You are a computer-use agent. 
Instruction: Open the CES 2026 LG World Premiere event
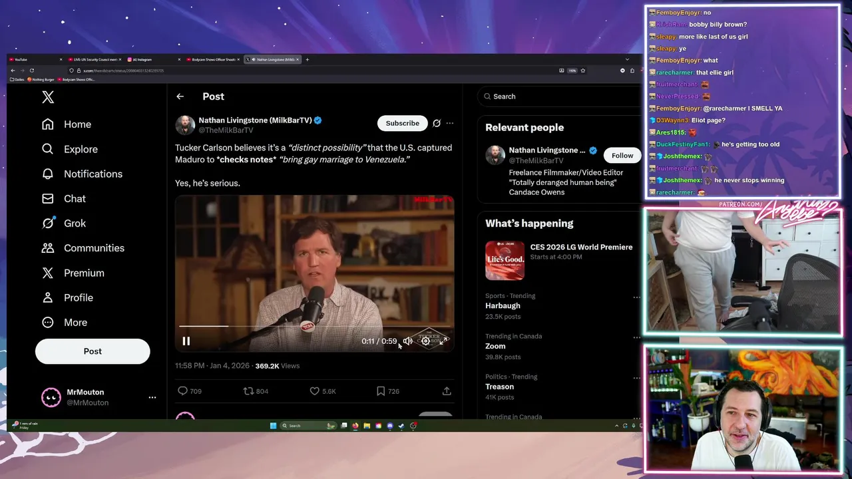click(581, 247)
